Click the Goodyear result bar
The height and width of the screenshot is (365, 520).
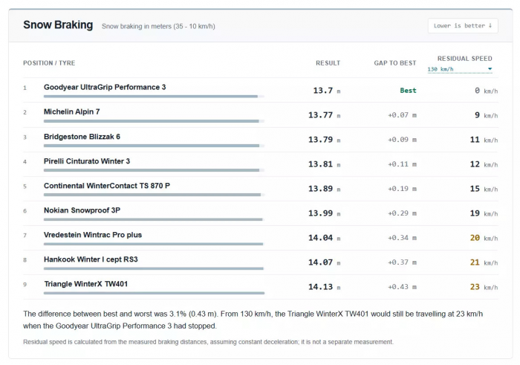point(154,96)
